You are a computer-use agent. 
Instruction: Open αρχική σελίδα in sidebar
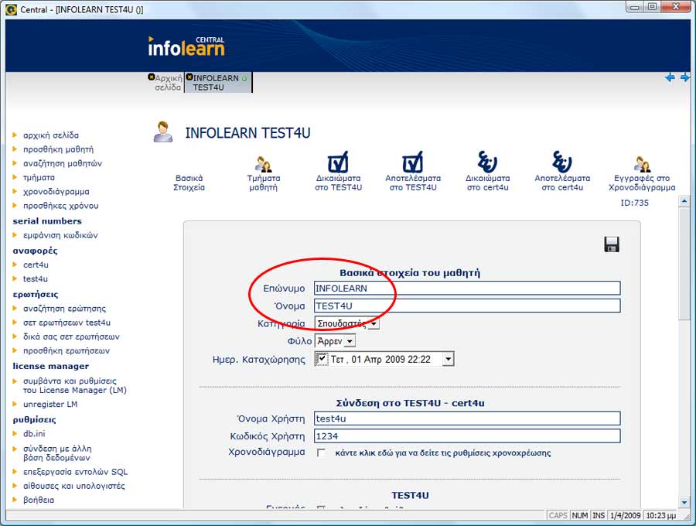[51, 135]
